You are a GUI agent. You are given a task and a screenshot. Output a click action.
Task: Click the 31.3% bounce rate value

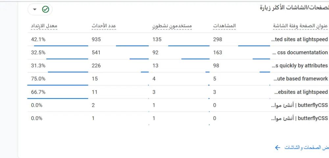point(38,66)
